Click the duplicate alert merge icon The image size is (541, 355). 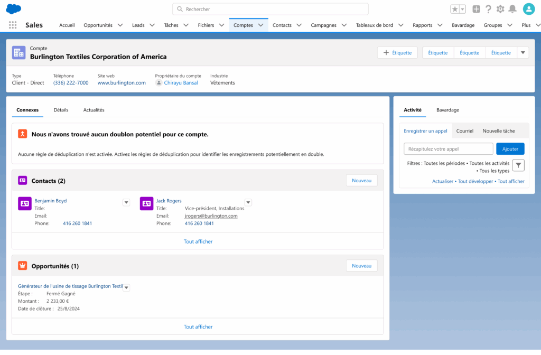[22, 134]
